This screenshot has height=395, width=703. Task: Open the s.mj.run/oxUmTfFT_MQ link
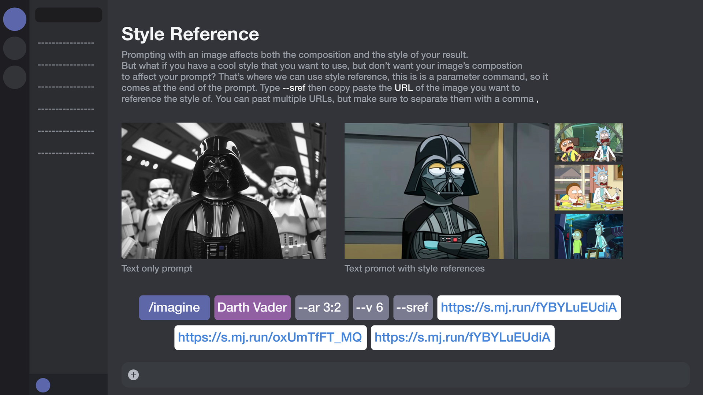click(271, 338)
